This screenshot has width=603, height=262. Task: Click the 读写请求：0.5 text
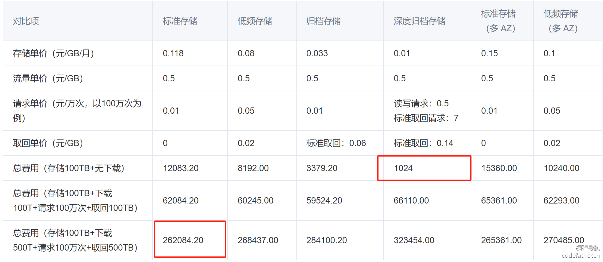coord(421,103)
